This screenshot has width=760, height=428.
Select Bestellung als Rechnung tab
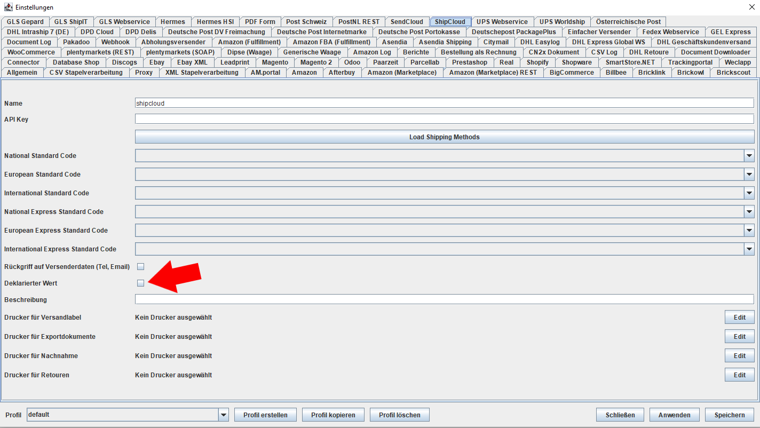click(479, 52)
